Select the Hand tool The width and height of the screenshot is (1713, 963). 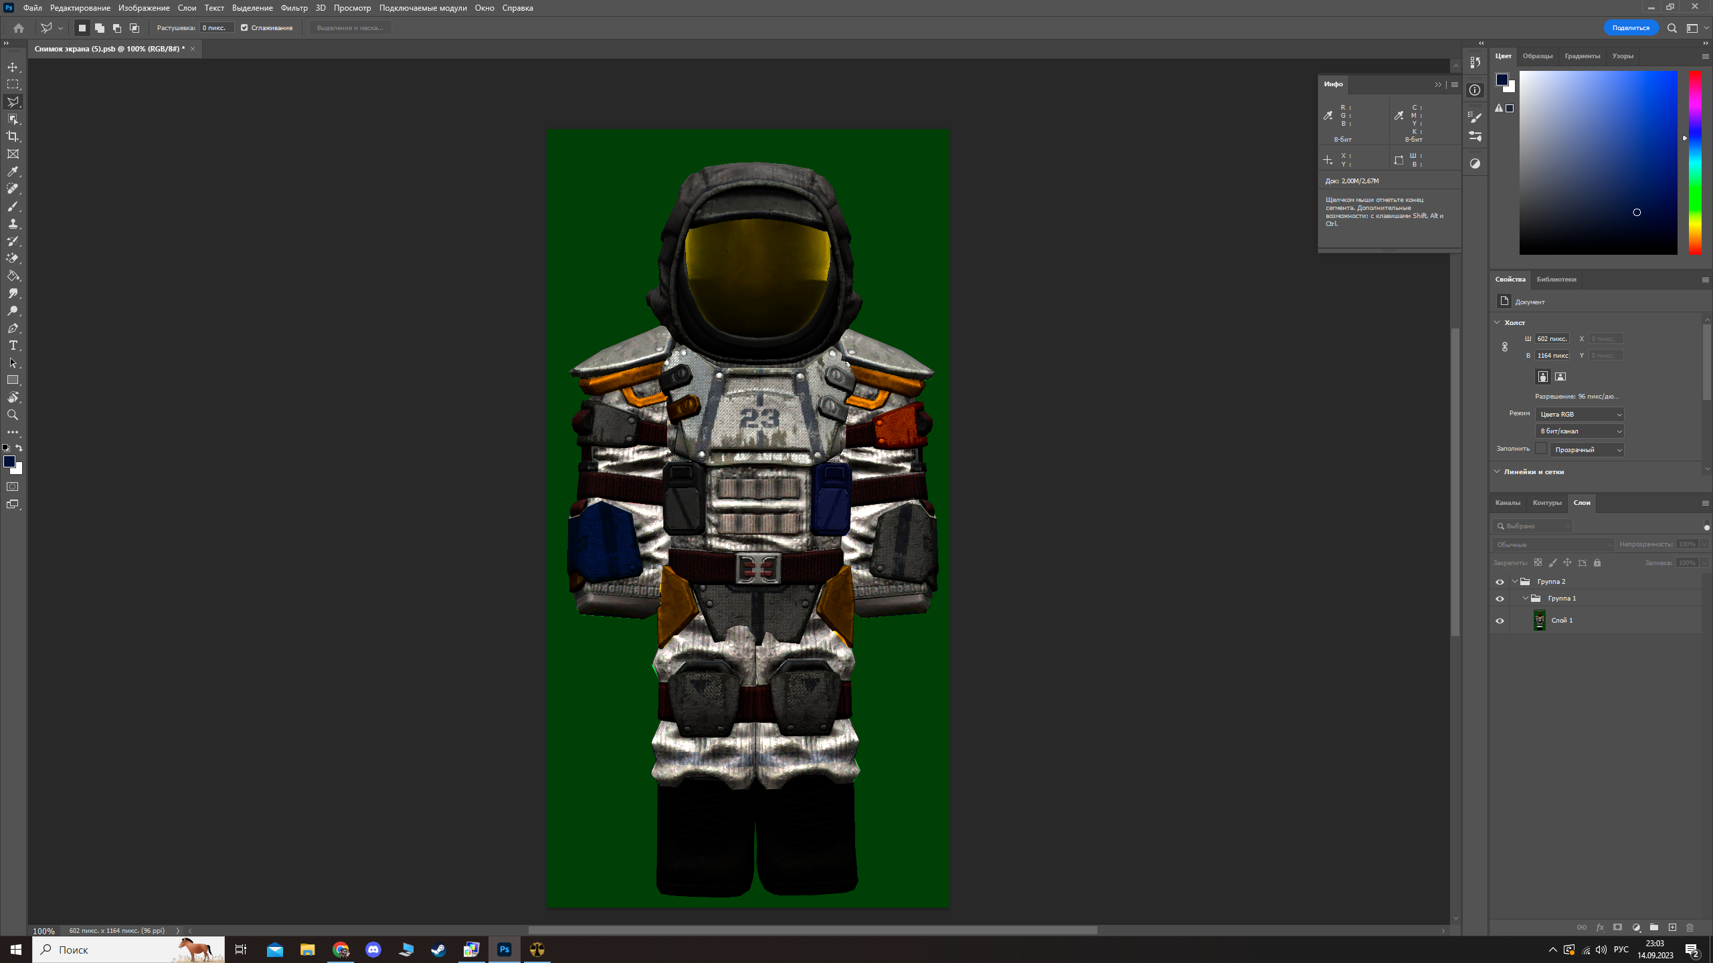coord(13,397)
